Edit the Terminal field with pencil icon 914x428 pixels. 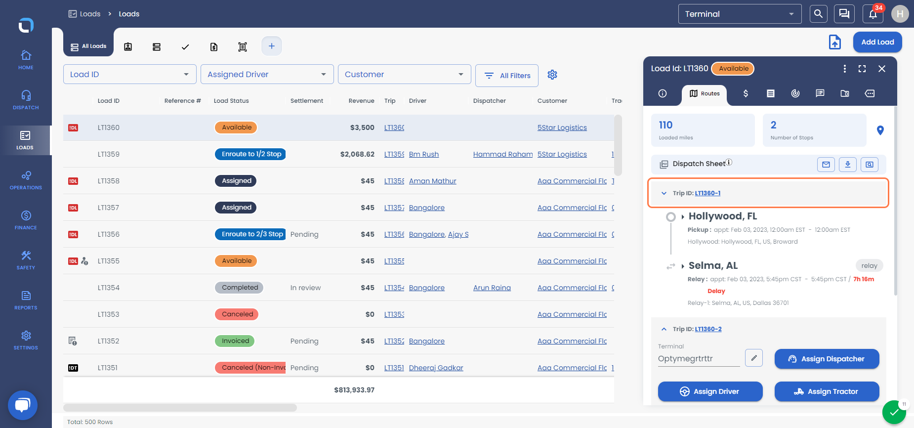[x=754, y=358]
